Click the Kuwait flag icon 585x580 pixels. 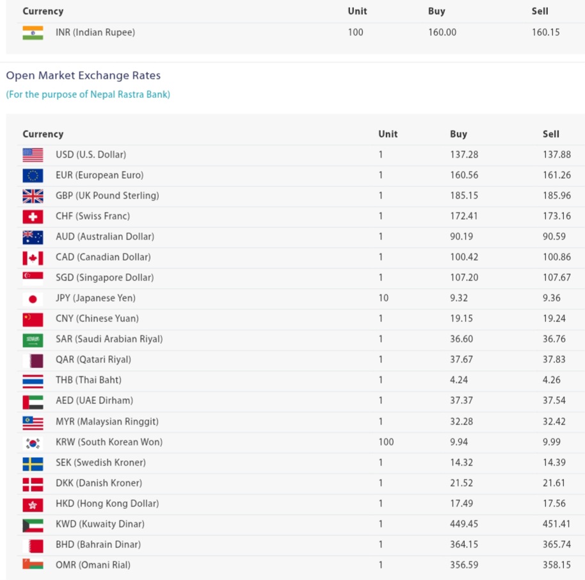coord(33,524)
